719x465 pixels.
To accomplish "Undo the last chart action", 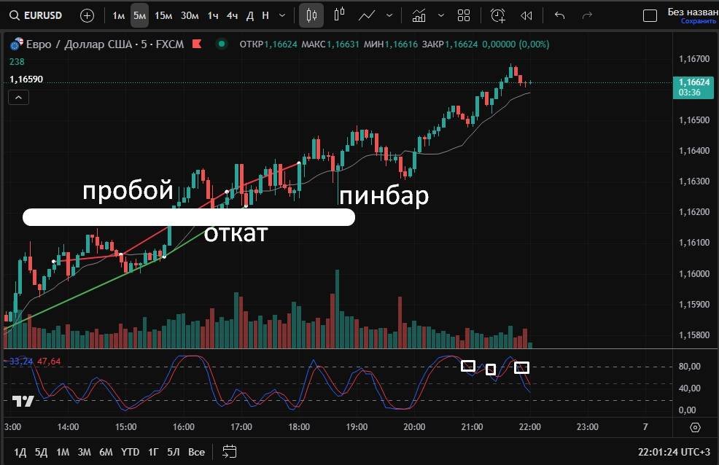I will click(x=560, y=15).
